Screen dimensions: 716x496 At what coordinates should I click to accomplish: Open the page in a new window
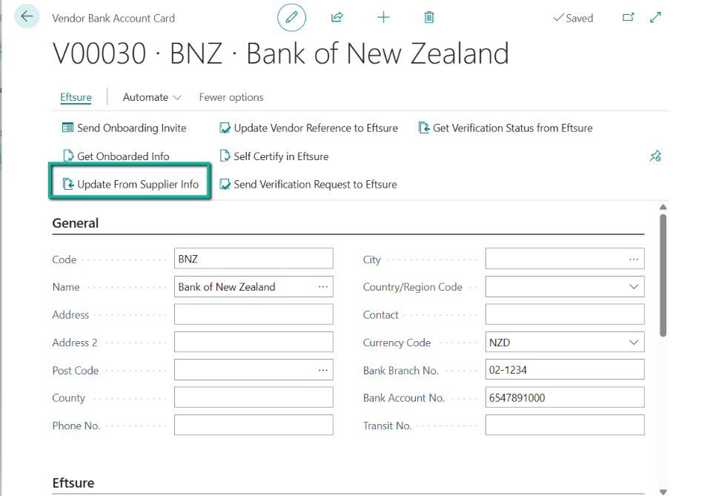tap(629, 17)
